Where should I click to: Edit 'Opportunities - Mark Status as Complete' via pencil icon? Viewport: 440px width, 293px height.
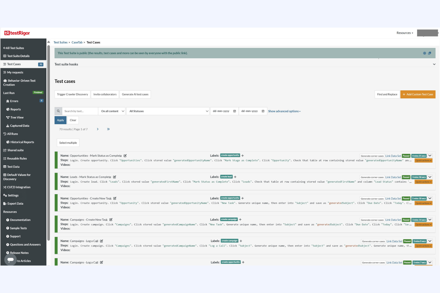[125, 155]
